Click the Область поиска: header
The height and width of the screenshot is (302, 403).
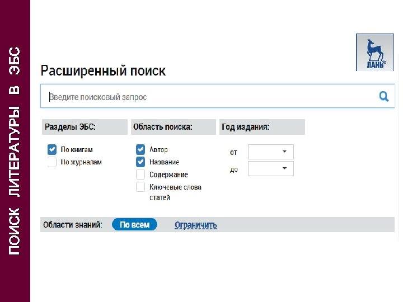(173, 127)
